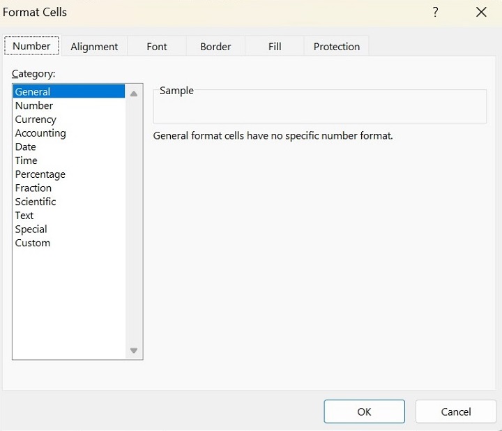
Task: Open the Fill tab
Action: (275, 47)
